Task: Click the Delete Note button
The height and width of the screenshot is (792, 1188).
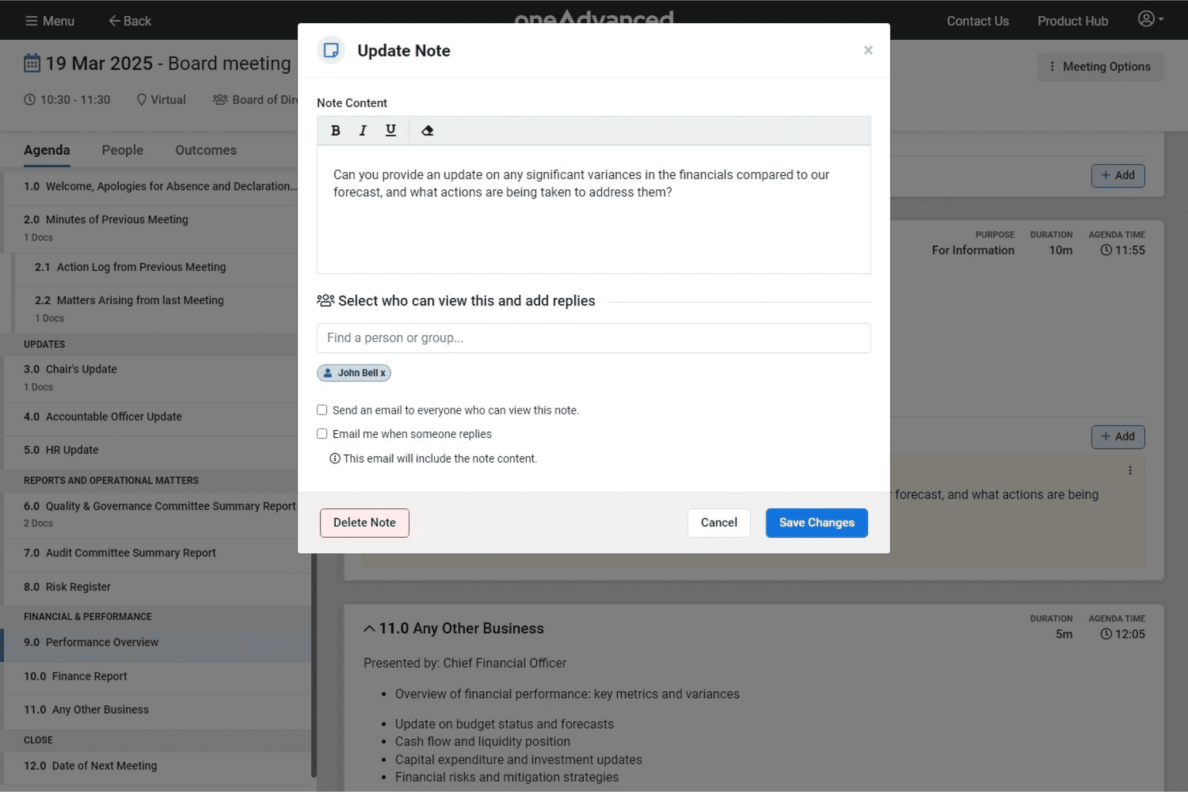Action: [364, 522]
